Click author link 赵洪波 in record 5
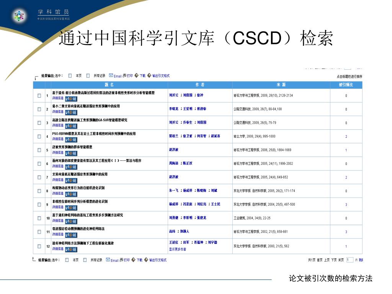This screenshot has height=294, width=392. [174, 150]
